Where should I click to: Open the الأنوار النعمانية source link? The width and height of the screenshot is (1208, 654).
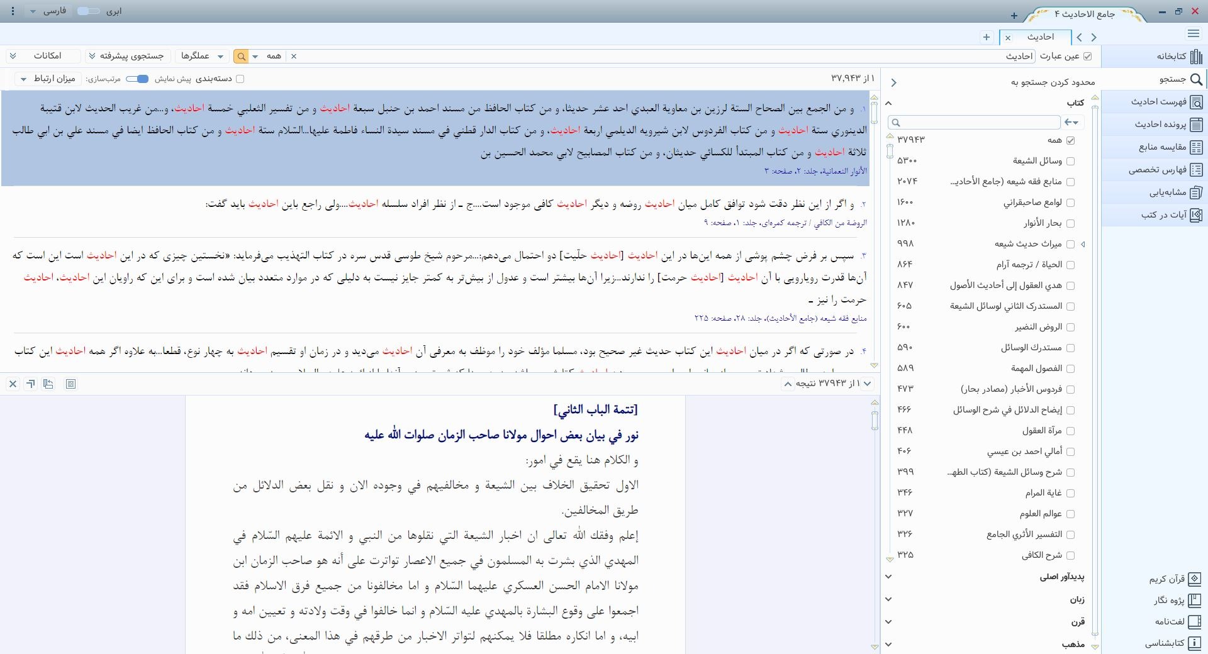842,171
